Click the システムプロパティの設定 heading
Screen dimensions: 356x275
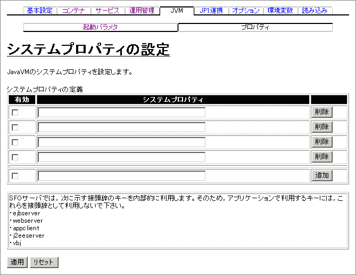point(88,49)
